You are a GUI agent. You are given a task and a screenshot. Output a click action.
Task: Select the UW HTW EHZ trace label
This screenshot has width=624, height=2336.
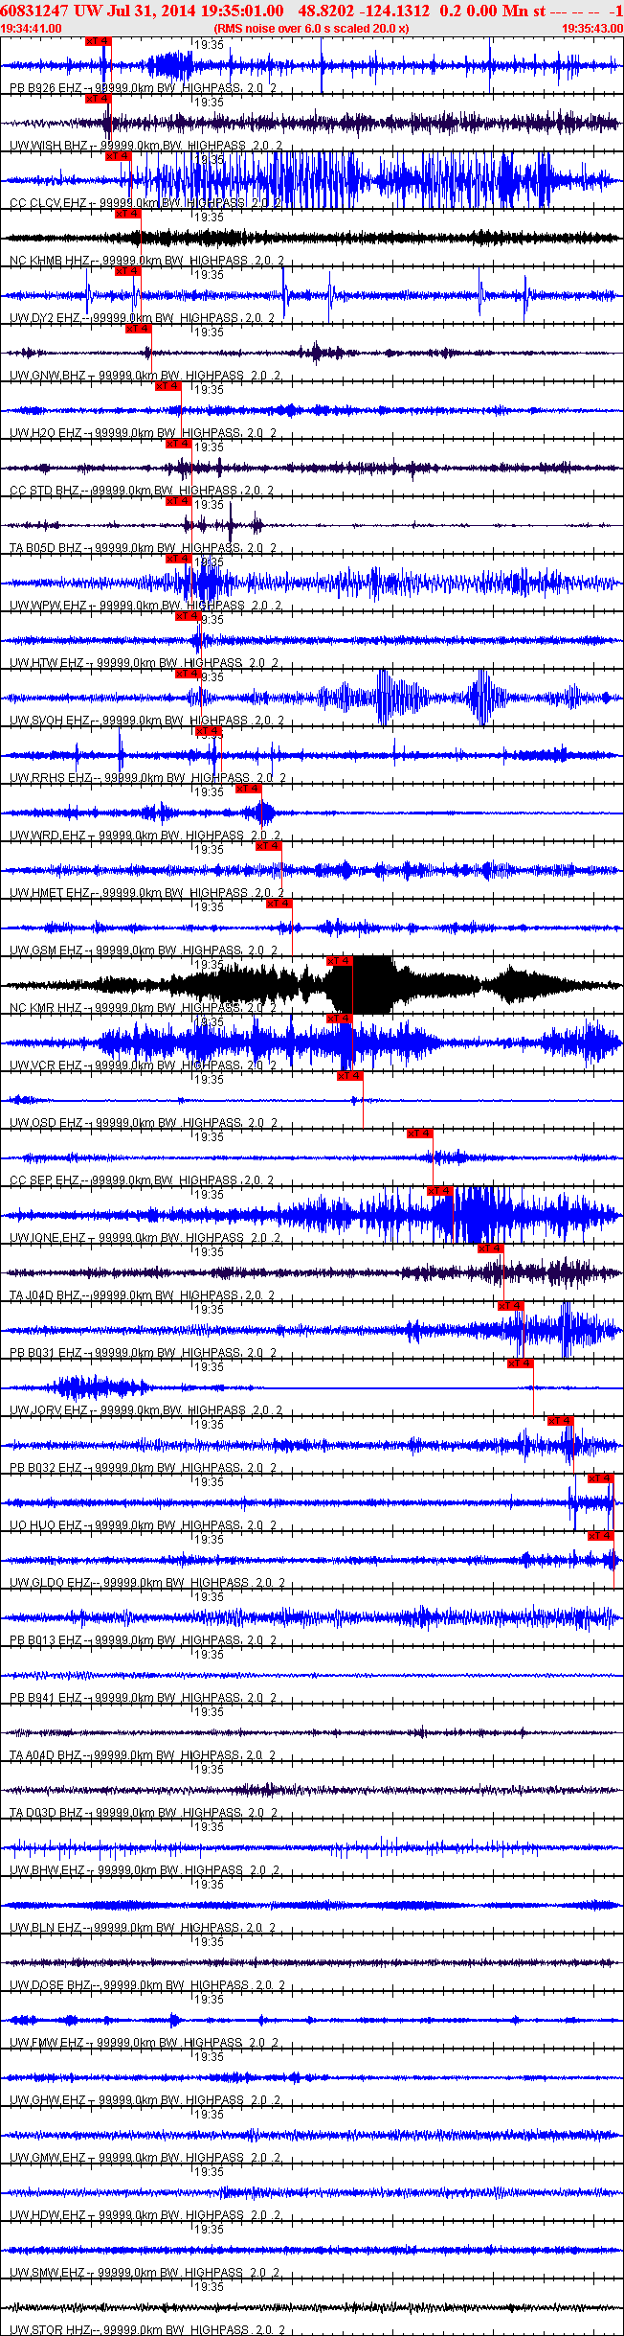point(145,663)
